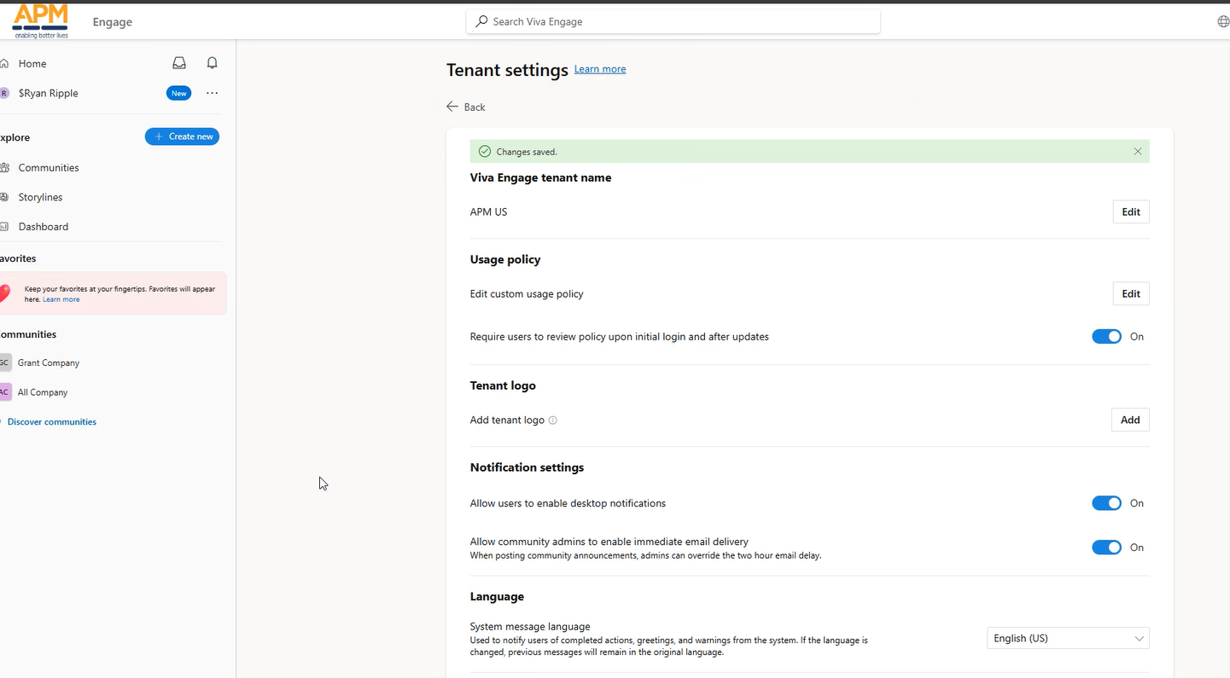Click the Back link
The height and width of the screenshot is (678, 1230).
(474, 107)
